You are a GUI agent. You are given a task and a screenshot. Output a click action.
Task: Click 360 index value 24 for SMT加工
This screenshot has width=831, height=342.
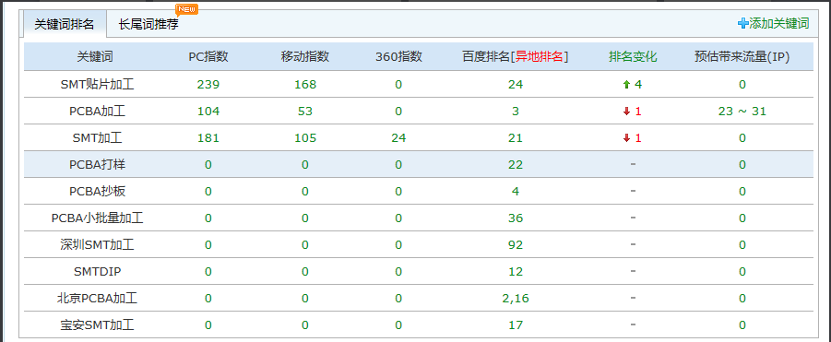[398, 138]
